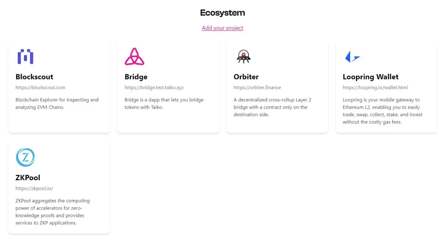444x236 pixels.
Task: Visit the blockscout.com URL link
Action: click(x=40, y=87)
